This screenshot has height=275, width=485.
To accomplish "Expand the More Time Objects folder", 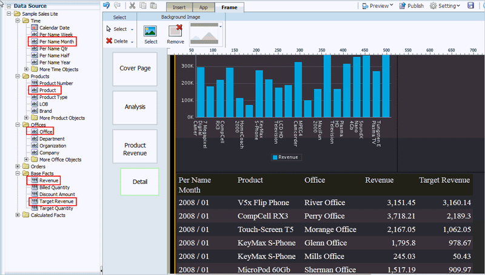I will [26, 69].
